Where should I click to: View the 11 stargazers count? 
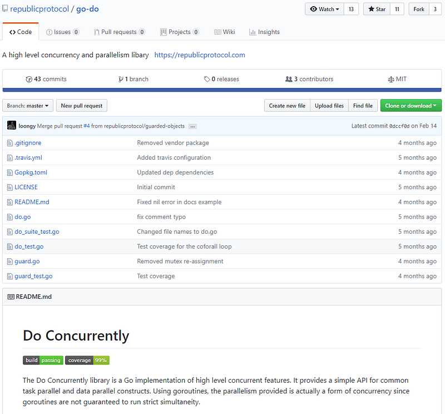[397, 9]
